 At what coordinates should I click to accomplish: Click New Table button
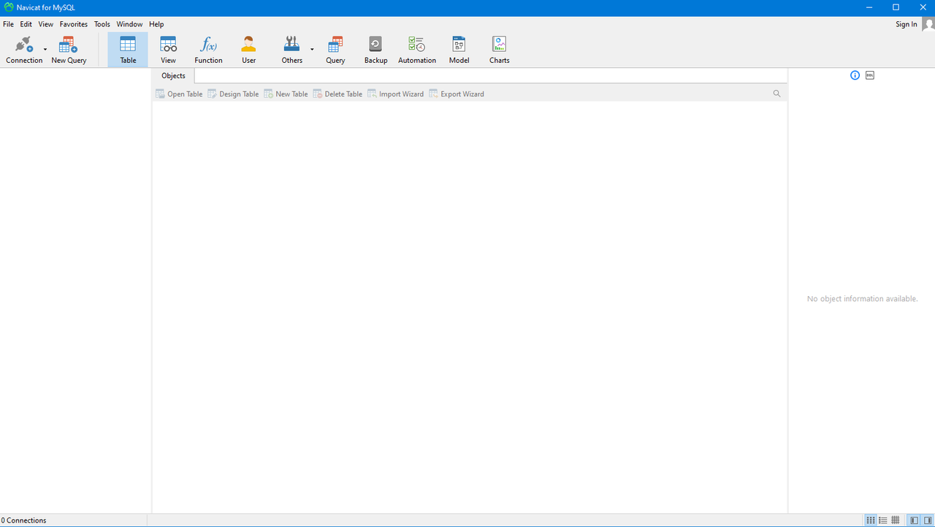click(x=286, y=94)
